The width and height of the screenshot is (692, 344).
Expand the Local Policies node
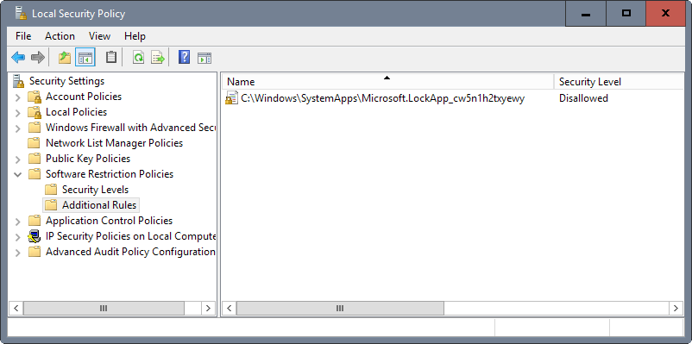(17, 112)
